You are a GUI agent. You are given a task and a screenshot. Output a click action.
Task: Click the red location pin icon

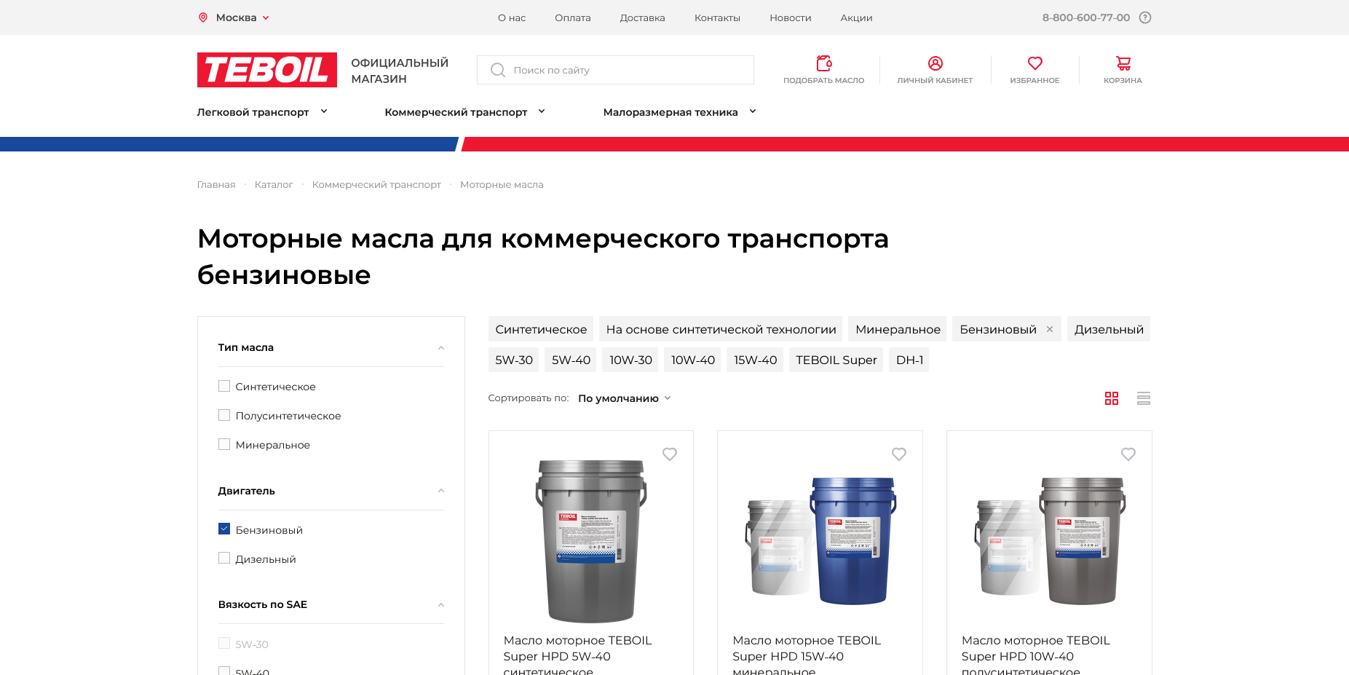203,17
